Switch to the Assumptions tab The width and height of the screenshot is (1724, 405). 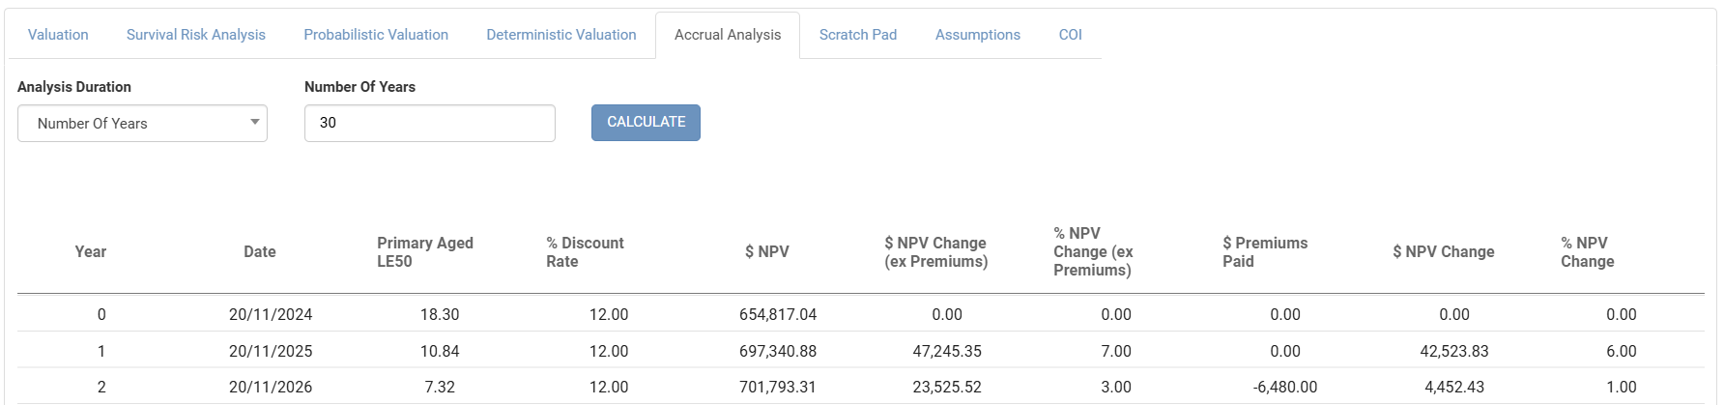[x=977, y=35]
